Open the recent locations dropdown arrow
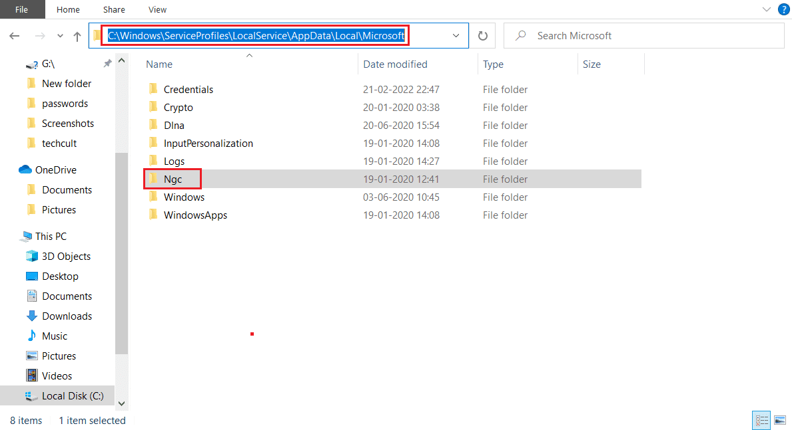This screenshot has height=430, width=792. point(60,36)
